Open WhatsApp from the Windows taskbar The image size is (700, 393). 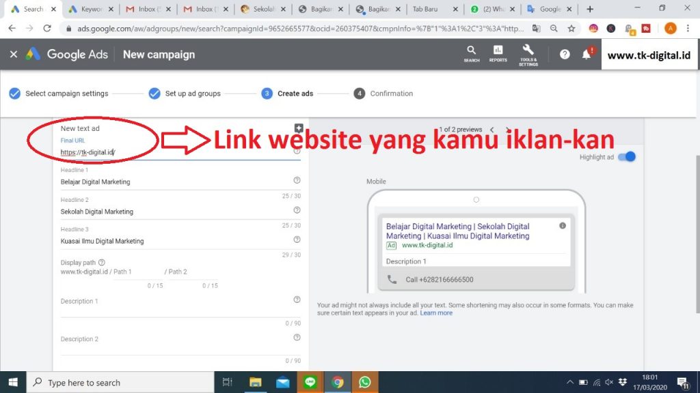pyautogui.click(x=364, y=382)
